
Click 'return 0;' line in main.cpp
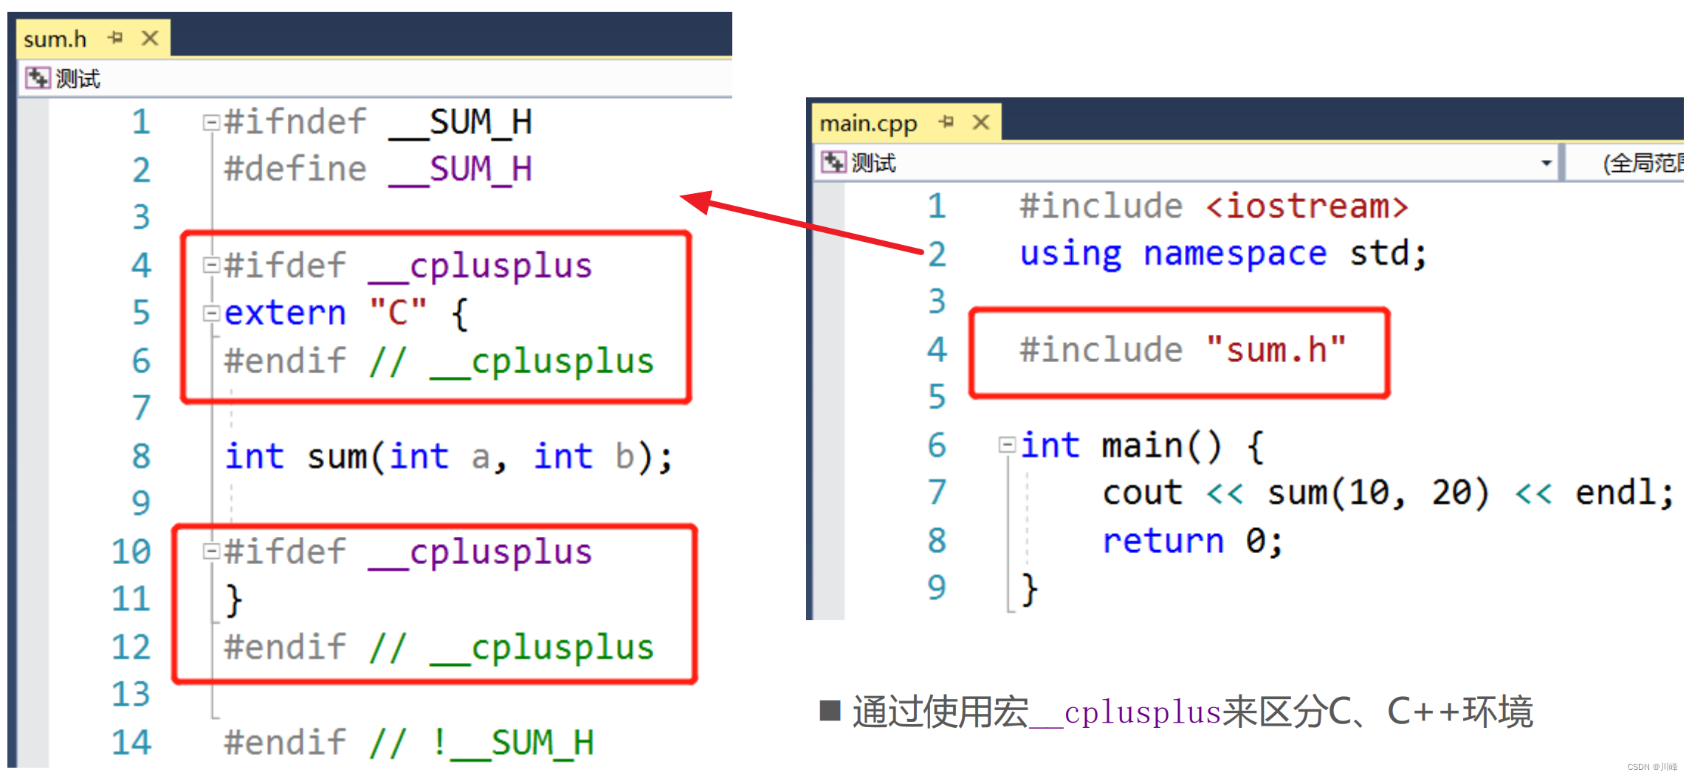pos(1193,541)
